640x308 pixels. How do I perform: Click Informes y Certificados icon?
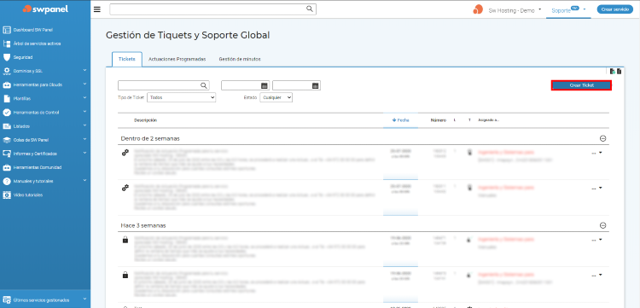(x=7, y=154)
